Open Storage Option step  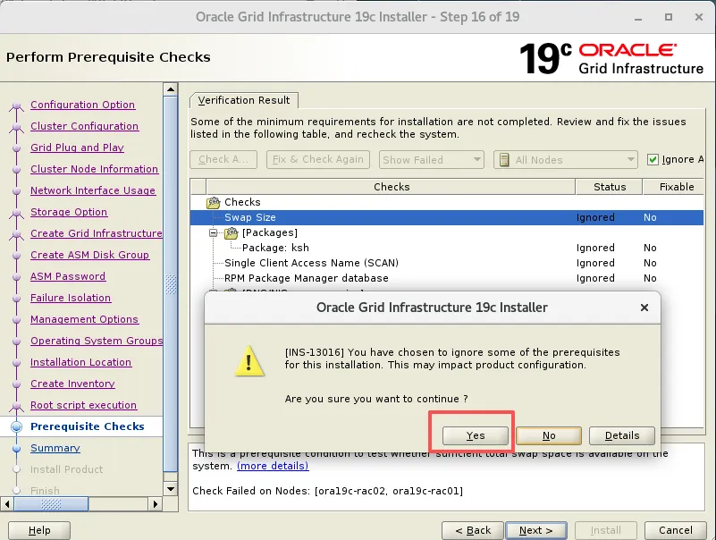pyautogui.click(x=69, y=212)
